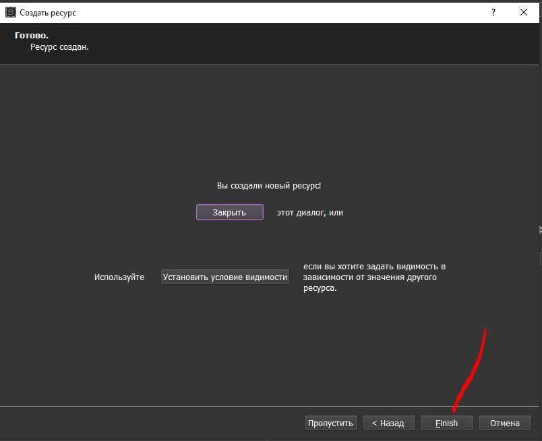This screenshot has height=441, width=542.
Task: Go back with the Назад button
Action: pos(388,423)
